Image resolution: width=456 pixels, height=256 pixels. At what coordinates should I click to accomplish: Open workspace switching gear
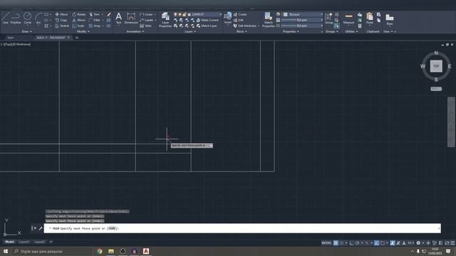pyautogui.click(x=418, y=243)
